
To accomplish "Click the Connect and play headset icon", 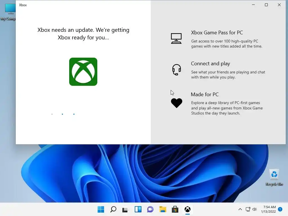I will coord(177,70).
